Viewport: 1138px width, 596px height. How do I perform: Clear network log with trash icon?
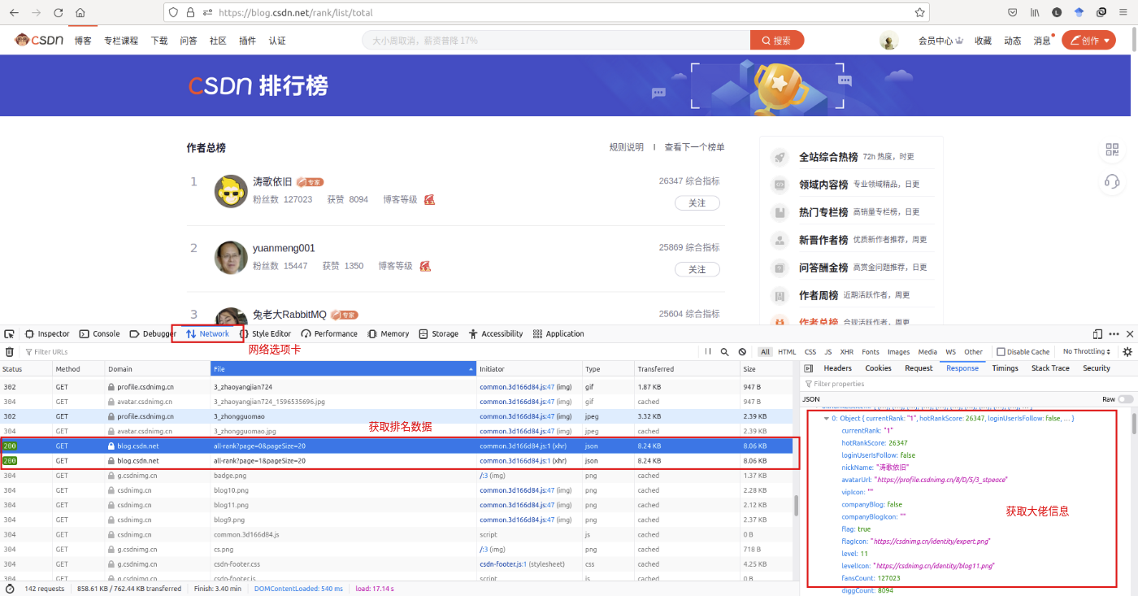10,352
